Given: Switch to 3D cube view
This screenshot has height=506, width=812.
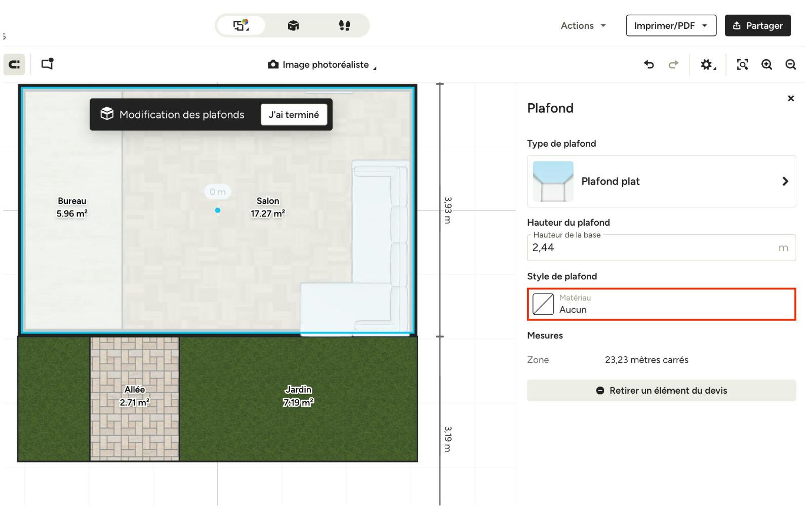Looking at the screenshot, I should coord(293,25).
